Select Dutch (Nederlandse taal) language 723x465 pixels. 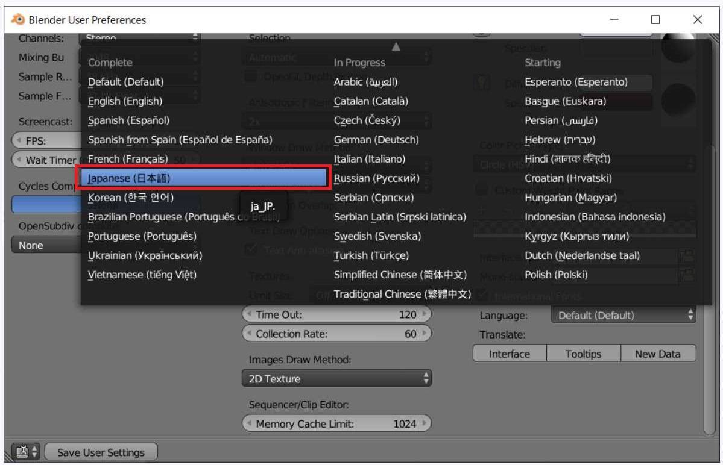582,255
